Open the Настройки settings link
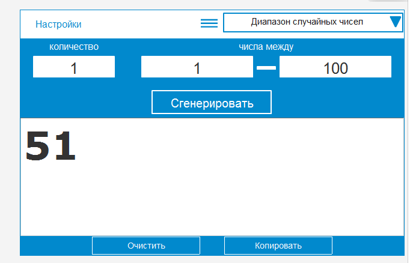This screenshot has width=413, height=263. [58, 25]
